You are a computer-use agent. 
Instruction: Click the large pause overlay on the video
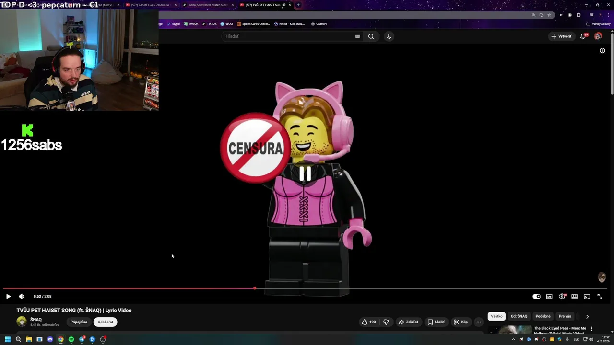(305, 173)
